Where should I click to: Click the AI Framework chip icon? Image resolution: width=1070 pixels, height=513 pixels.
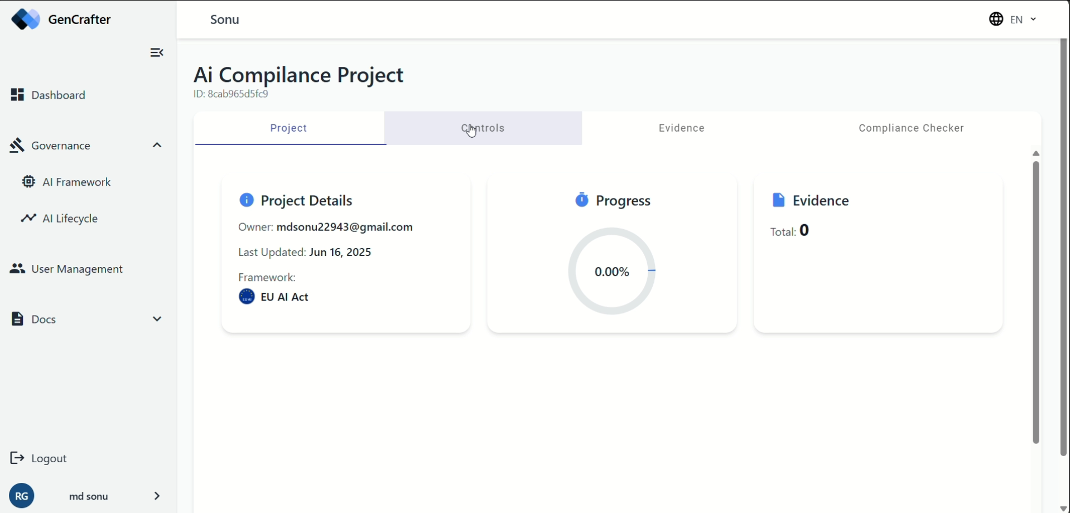coord(28,182)
